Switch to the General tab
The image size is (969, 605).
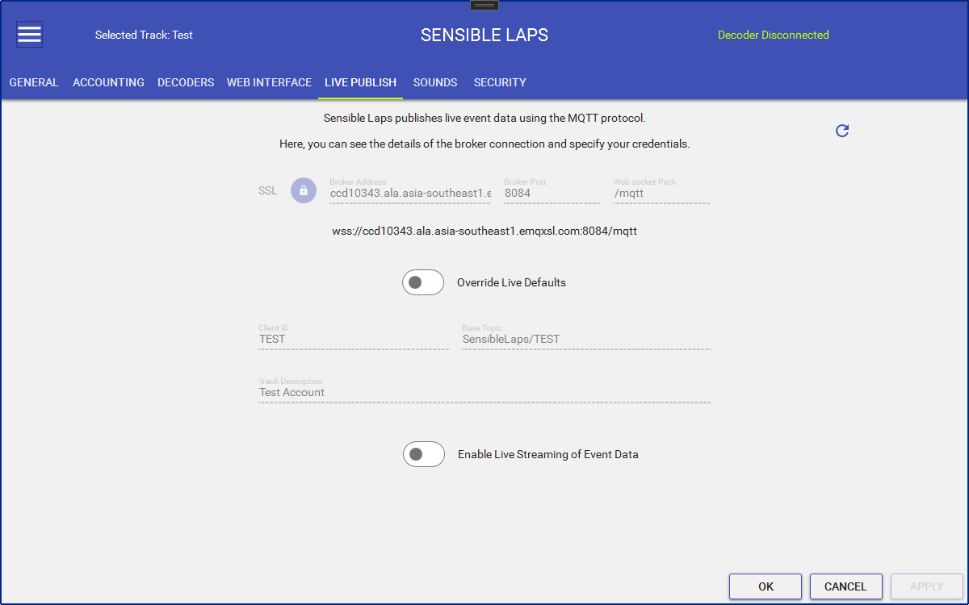34,82
